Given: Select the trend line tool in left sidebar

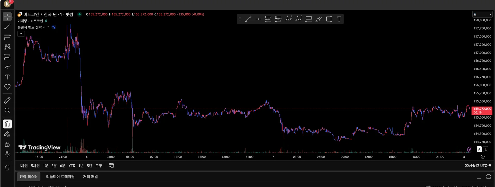Looking at the screenshot, I should tap(7, 26).
